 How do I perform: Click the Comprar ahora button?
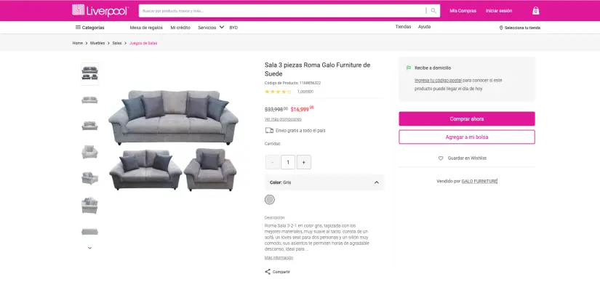467,119
